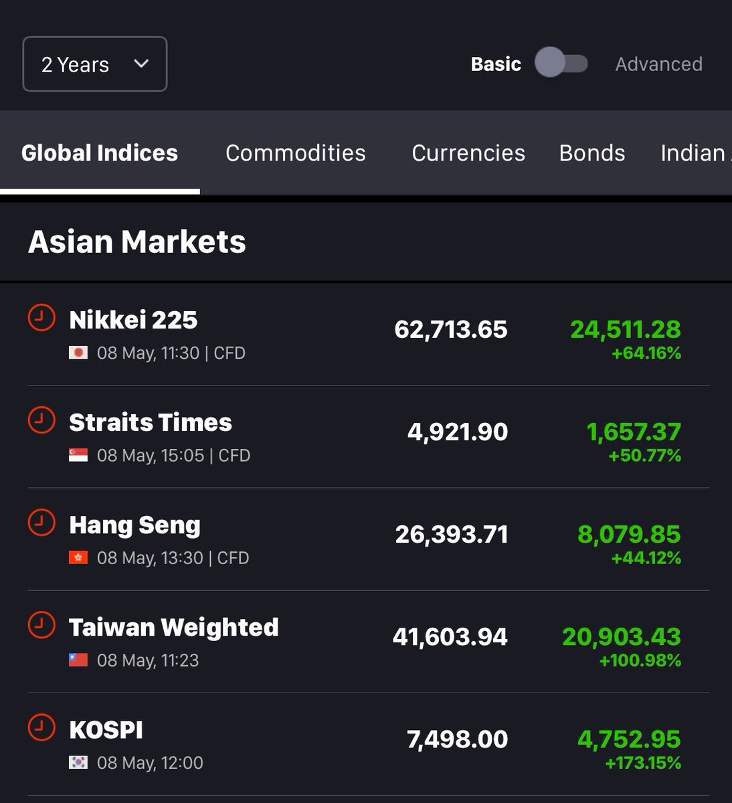Screen dimensions: 732x803
Task: Click the timestamp 08 May, 13:30 | CFD
Action: click(173, 557)
